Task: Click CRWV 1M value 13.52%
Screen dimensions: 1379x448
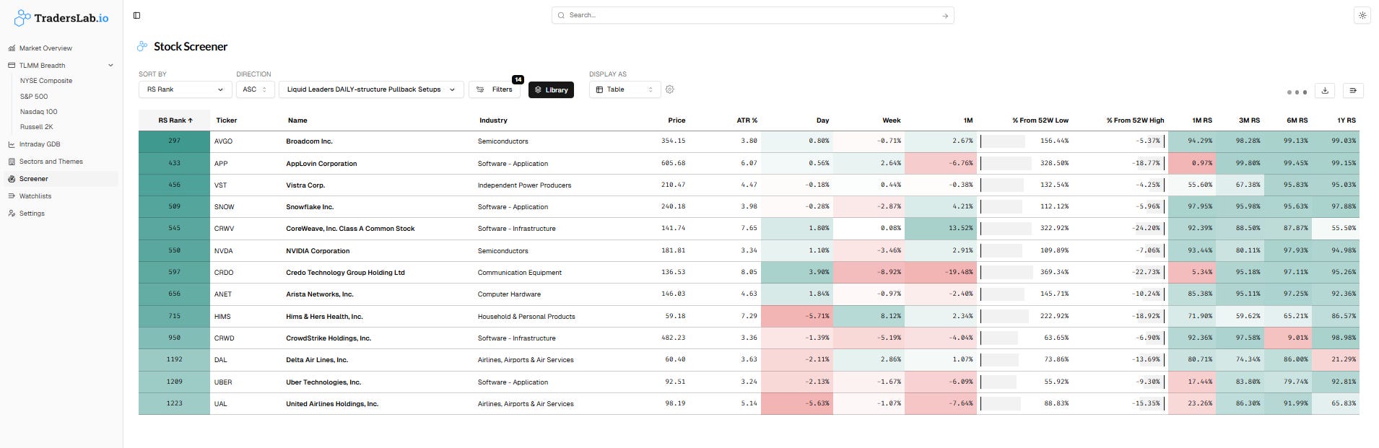Action: (x=941, y=229)
